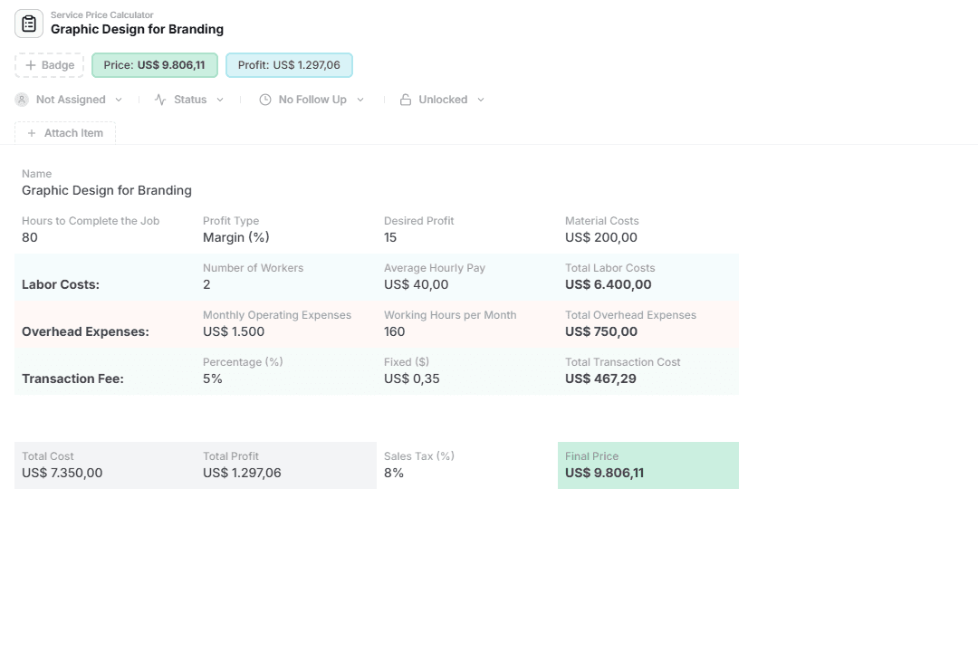Click the user avatar icon for Not Assigned
Image resolution: width=978 pixels, height=652 pixels.
point(22,100)
